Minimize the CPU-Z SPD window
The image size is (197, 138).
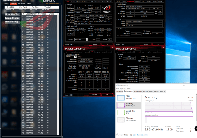pyautogui.click(x=108, y=48)
